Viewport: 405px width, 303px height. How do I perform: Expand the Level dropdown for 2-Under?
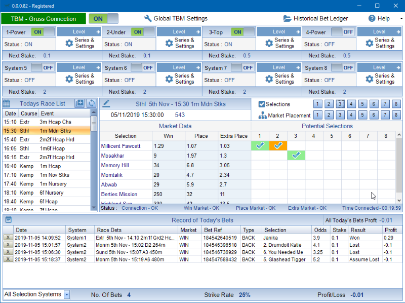[x=179, y=32]
